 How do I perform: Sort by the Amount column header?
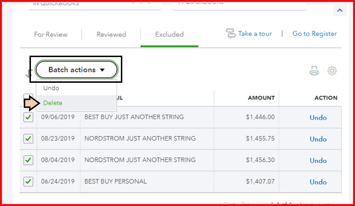(x=261, y=98)
